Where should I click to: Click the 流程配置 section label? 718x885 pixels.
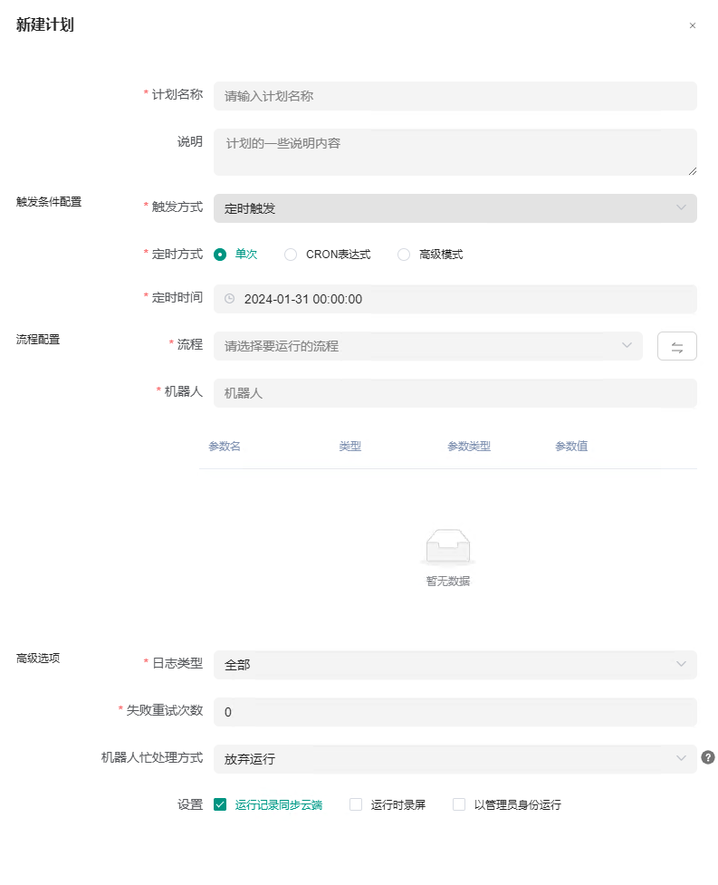(38, 339)
